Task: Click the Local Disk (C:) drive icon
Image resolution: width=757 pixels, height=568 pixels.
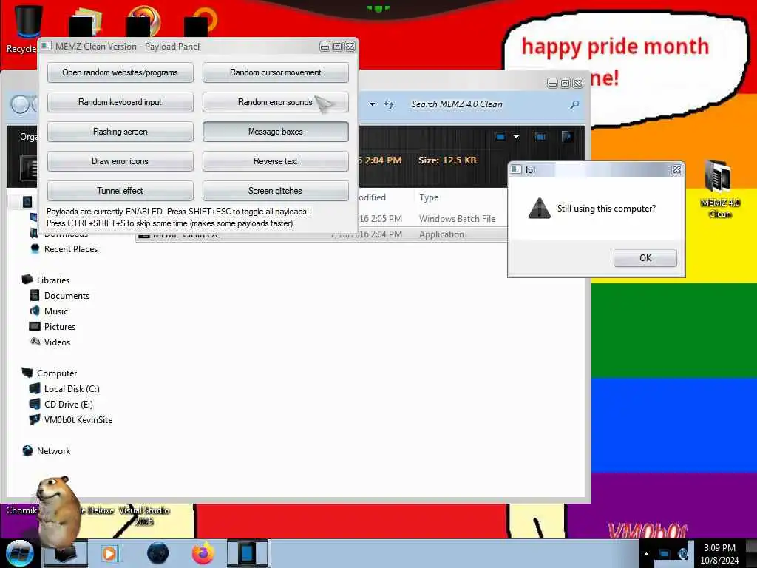Action: (x=35, y=389)
